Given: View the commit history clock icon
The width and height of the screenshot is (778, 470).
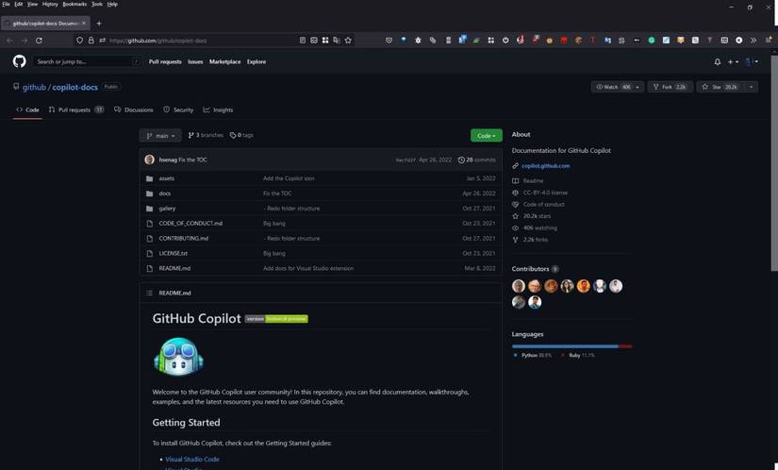Looking at the screenshot, I should [x=461, y=159].
